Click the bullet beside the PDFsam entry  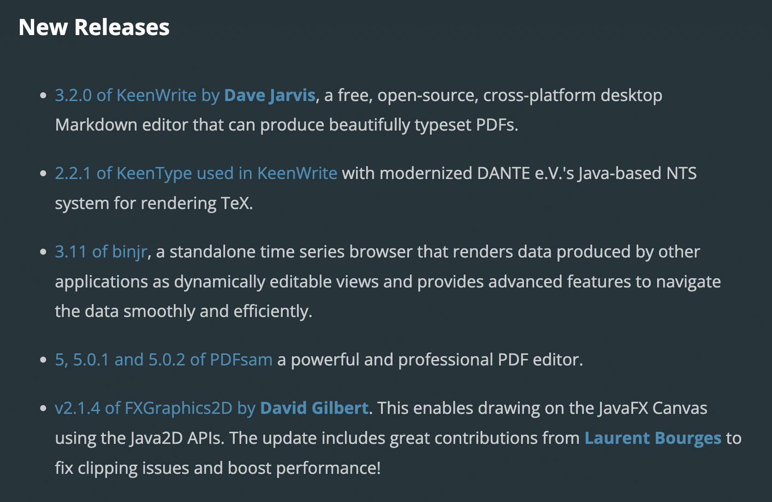[43, 360]
